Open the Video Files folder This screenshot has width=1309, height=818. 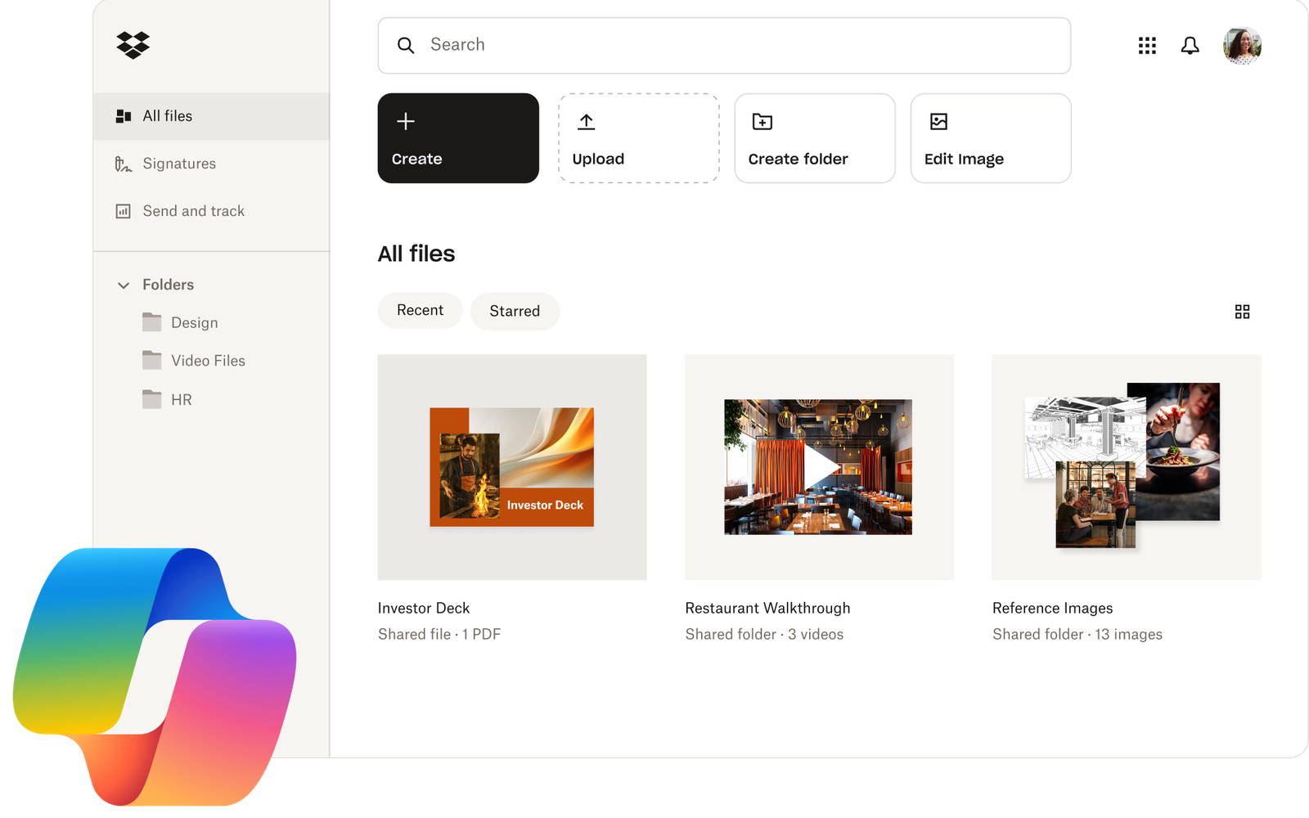pyautogui.click(x=207, y=361)
